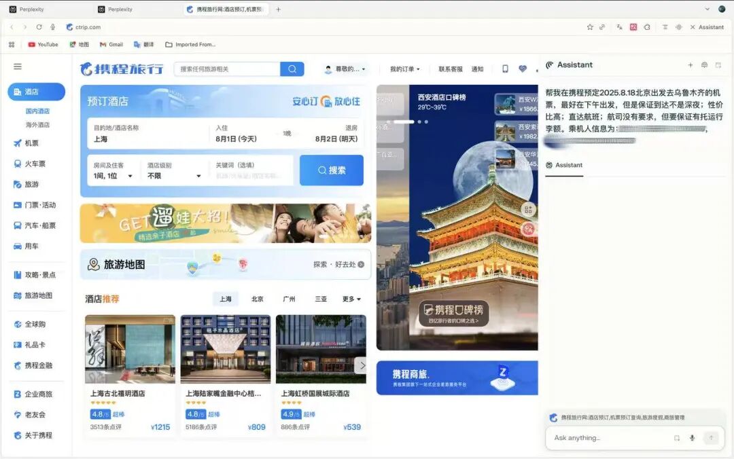The image size is (734, 459).
Task: Expand the 更多 city dropdown in hotel recommendations
Action: [352, 298]
